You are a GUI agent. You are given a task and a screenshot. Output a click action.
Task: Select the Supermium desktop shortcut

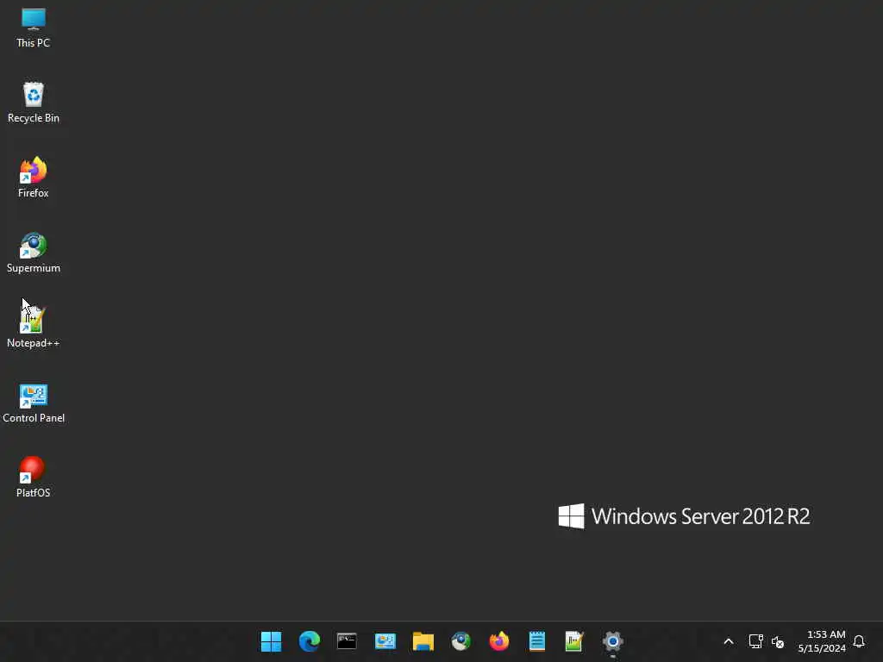coord(34,253)
